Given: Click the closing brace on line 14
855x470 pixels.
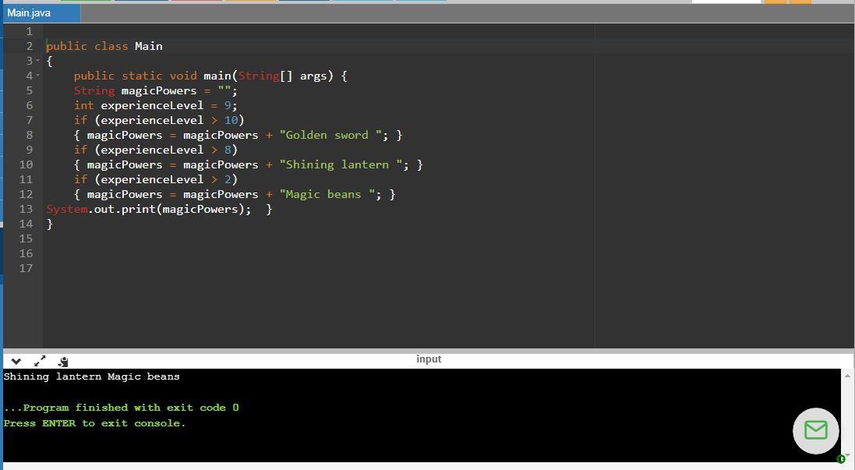Looking at the screenshot, I should click(x=50, y=224).
